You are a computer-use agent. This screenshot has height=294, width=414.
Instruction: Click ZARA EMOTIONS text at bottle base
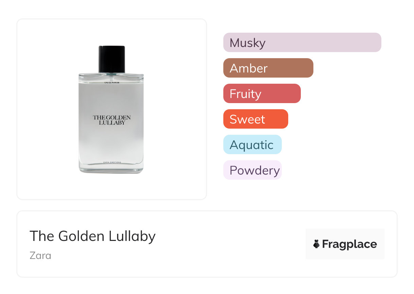pyautogui.click(x=112, y=162)
